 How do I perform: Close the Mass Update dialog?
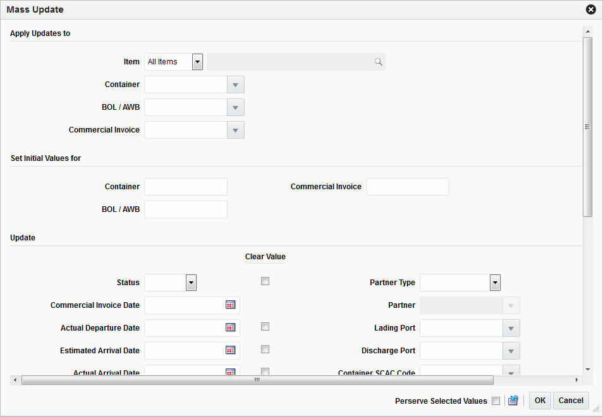(x=591, y=9)
